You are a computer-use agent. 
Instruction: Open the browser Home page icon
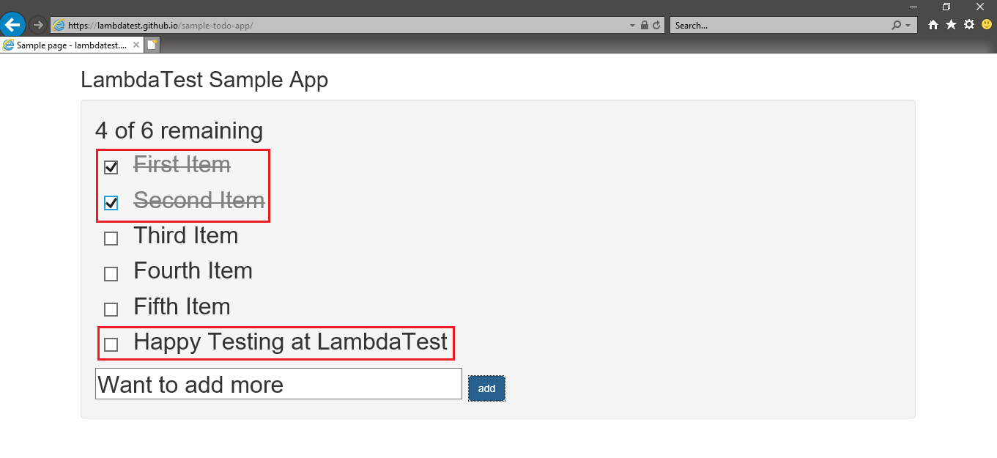pos(933,25)
